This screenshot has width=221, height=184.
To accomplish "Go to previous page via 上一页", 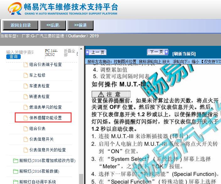I will 96,52.
